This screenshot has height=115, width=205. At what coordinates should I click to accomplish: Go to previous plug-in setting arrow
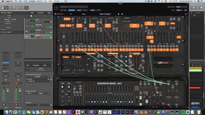(62, 10)
